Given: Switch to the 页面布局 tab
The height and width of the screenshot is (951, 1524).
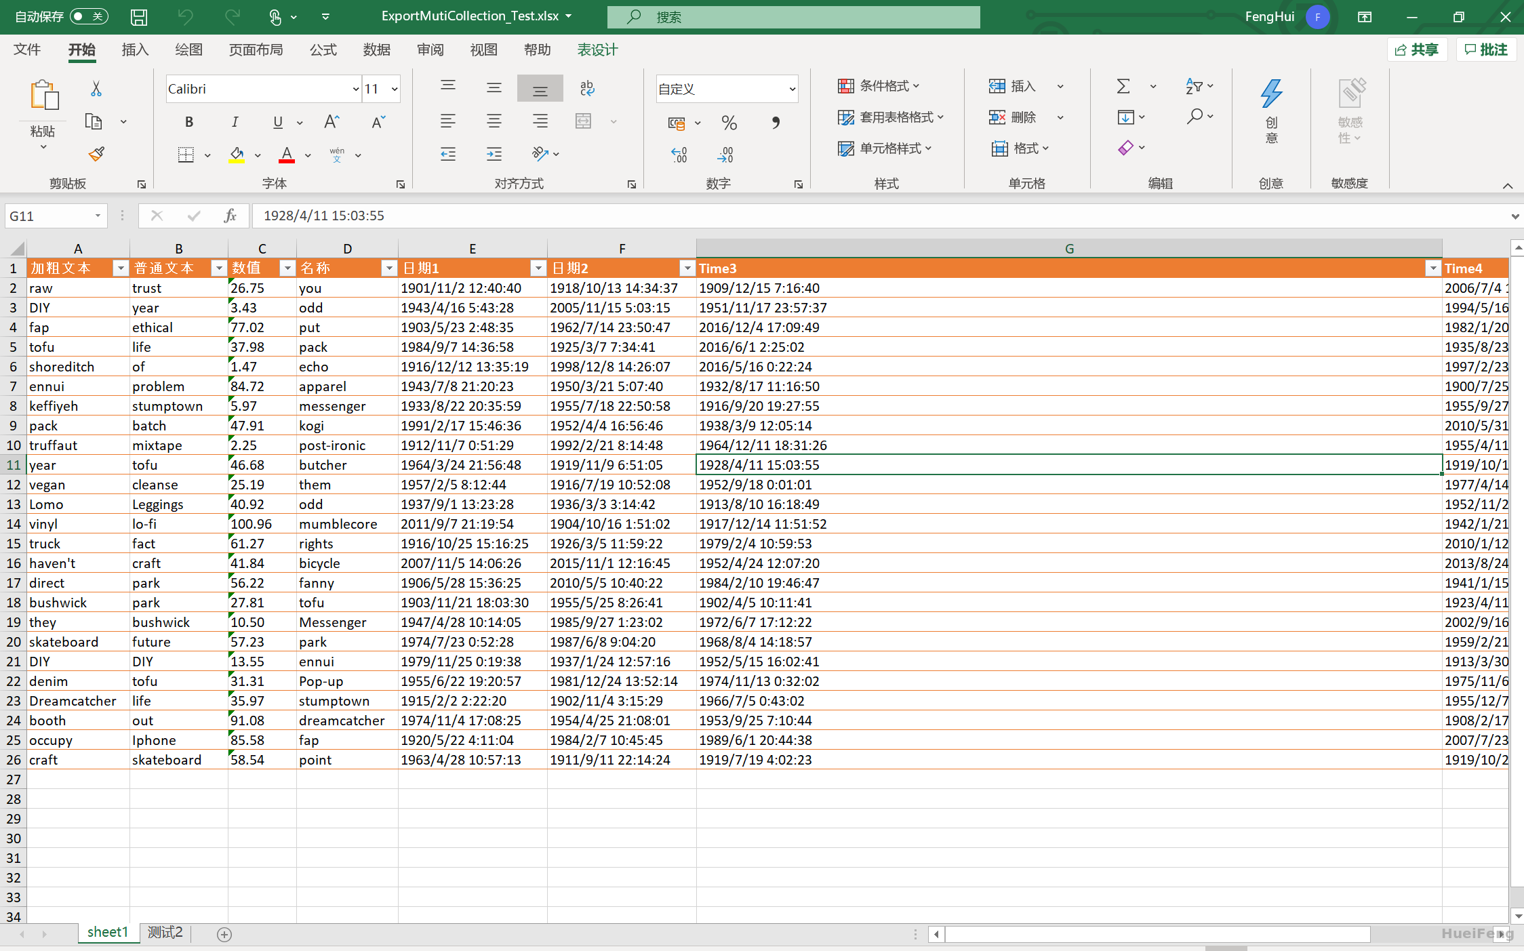Looking at the screenshot, I should click(256, 49).
